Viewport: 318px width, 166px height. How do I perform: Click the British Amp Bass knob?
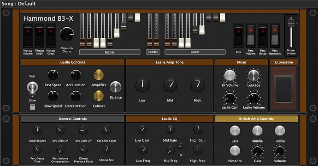(x=235, y=131)
